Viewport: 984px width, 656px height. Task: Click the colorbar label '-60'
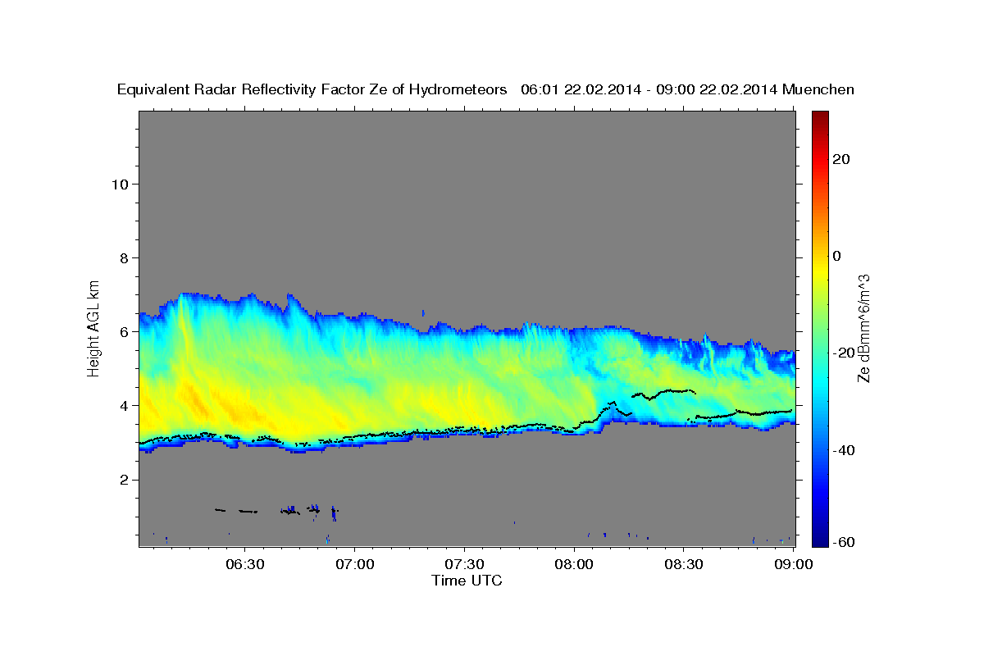(x=844, y=542)
